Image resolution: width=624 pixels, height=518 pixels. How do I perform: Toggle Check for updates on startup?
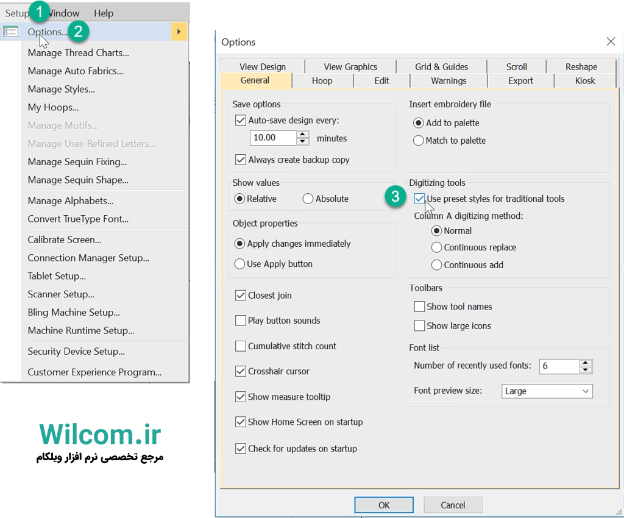pyautogui.click(x=240, y=449)
